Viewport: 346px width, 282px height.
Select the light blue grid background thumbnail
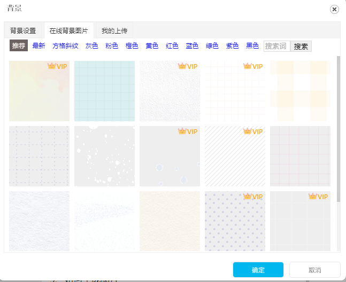(x=104, y=91)
